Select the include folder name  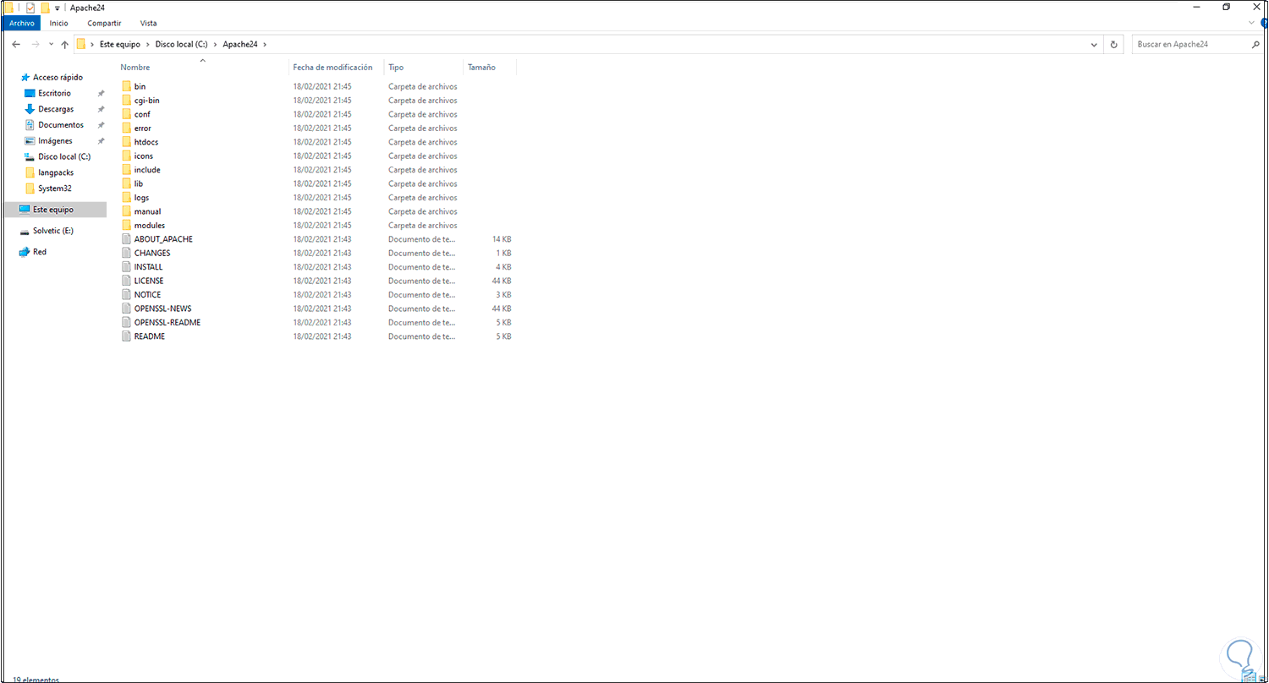point(147,170)
